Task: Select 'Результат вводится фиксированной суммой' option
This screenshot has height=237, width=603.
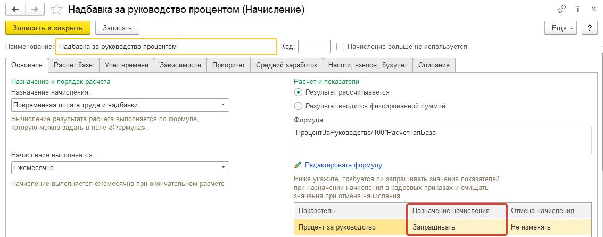Action: click(298, 106)
